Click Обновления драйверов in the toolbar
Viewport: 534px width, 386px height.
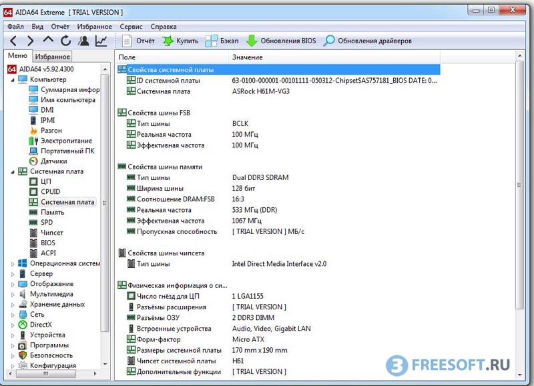[368, 41]
